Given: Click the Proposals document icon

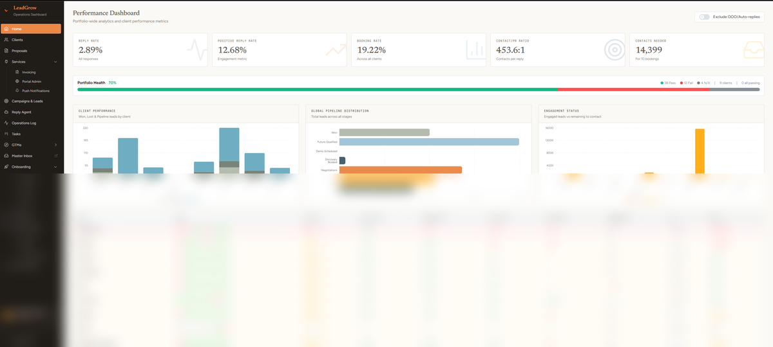Looking at the screenshot, I should [6, 51].
